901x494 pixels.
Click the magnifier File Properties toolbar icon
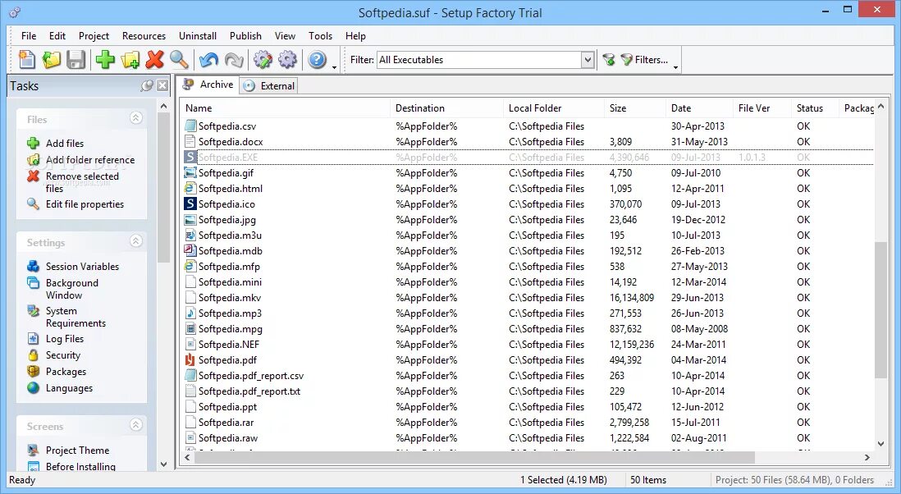pos(179,60)
